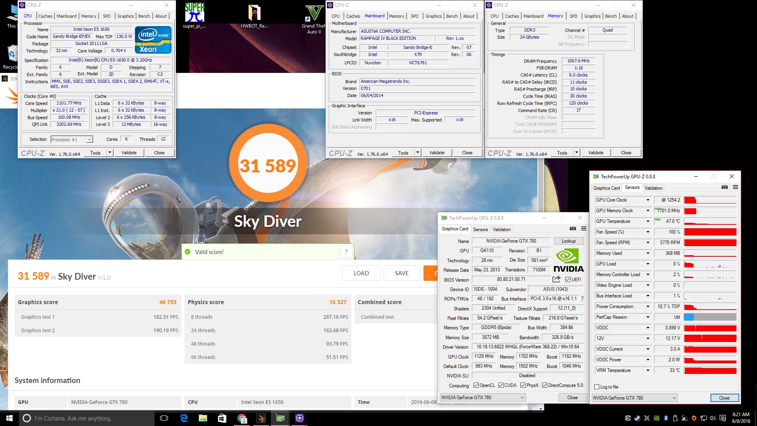Open the Processor #1 selection dropdown in CPU-Z
The image size is (757, 426).
pos(72,140)
